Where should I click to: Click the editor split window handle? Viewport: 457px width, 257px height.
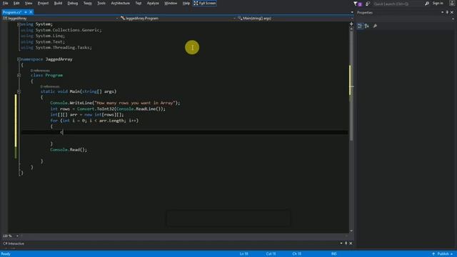pyautogui.click(x=351, y=24)
